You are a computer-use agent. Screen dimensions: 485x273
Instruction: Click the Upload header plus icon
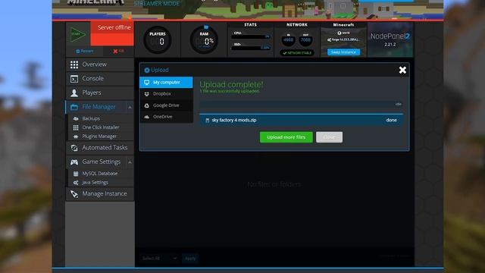click(147, 71)
